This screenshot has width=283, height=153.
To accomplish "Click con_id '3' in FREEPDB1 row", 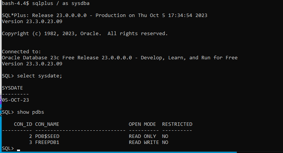I will click(x=31, y=142).
